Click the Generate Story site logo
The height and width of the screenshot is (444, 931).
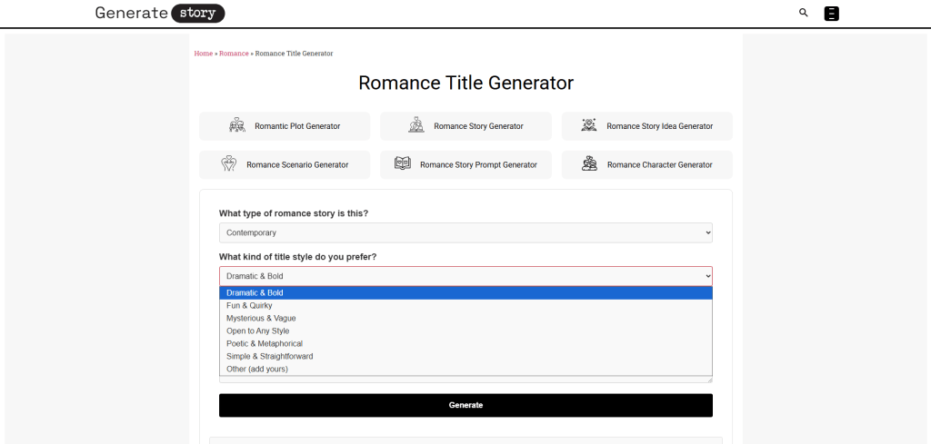point(159,13)
